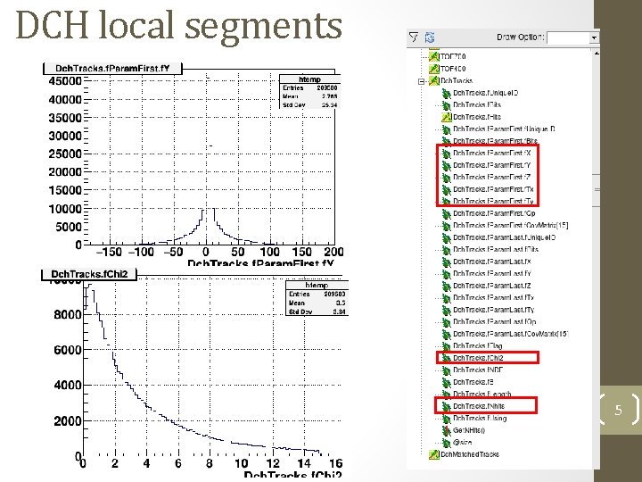This screenshot has width=642, height=482.
Task: Select the DchTracks.fParamLast.fTx row text
Action: coord(493,298)
